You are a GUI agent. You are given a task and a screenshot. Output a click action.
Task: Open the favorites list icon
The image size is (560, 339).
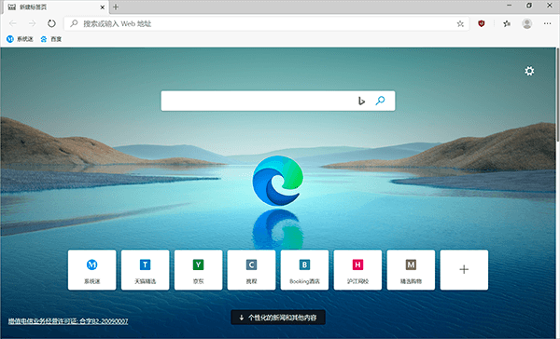point(507,23)
